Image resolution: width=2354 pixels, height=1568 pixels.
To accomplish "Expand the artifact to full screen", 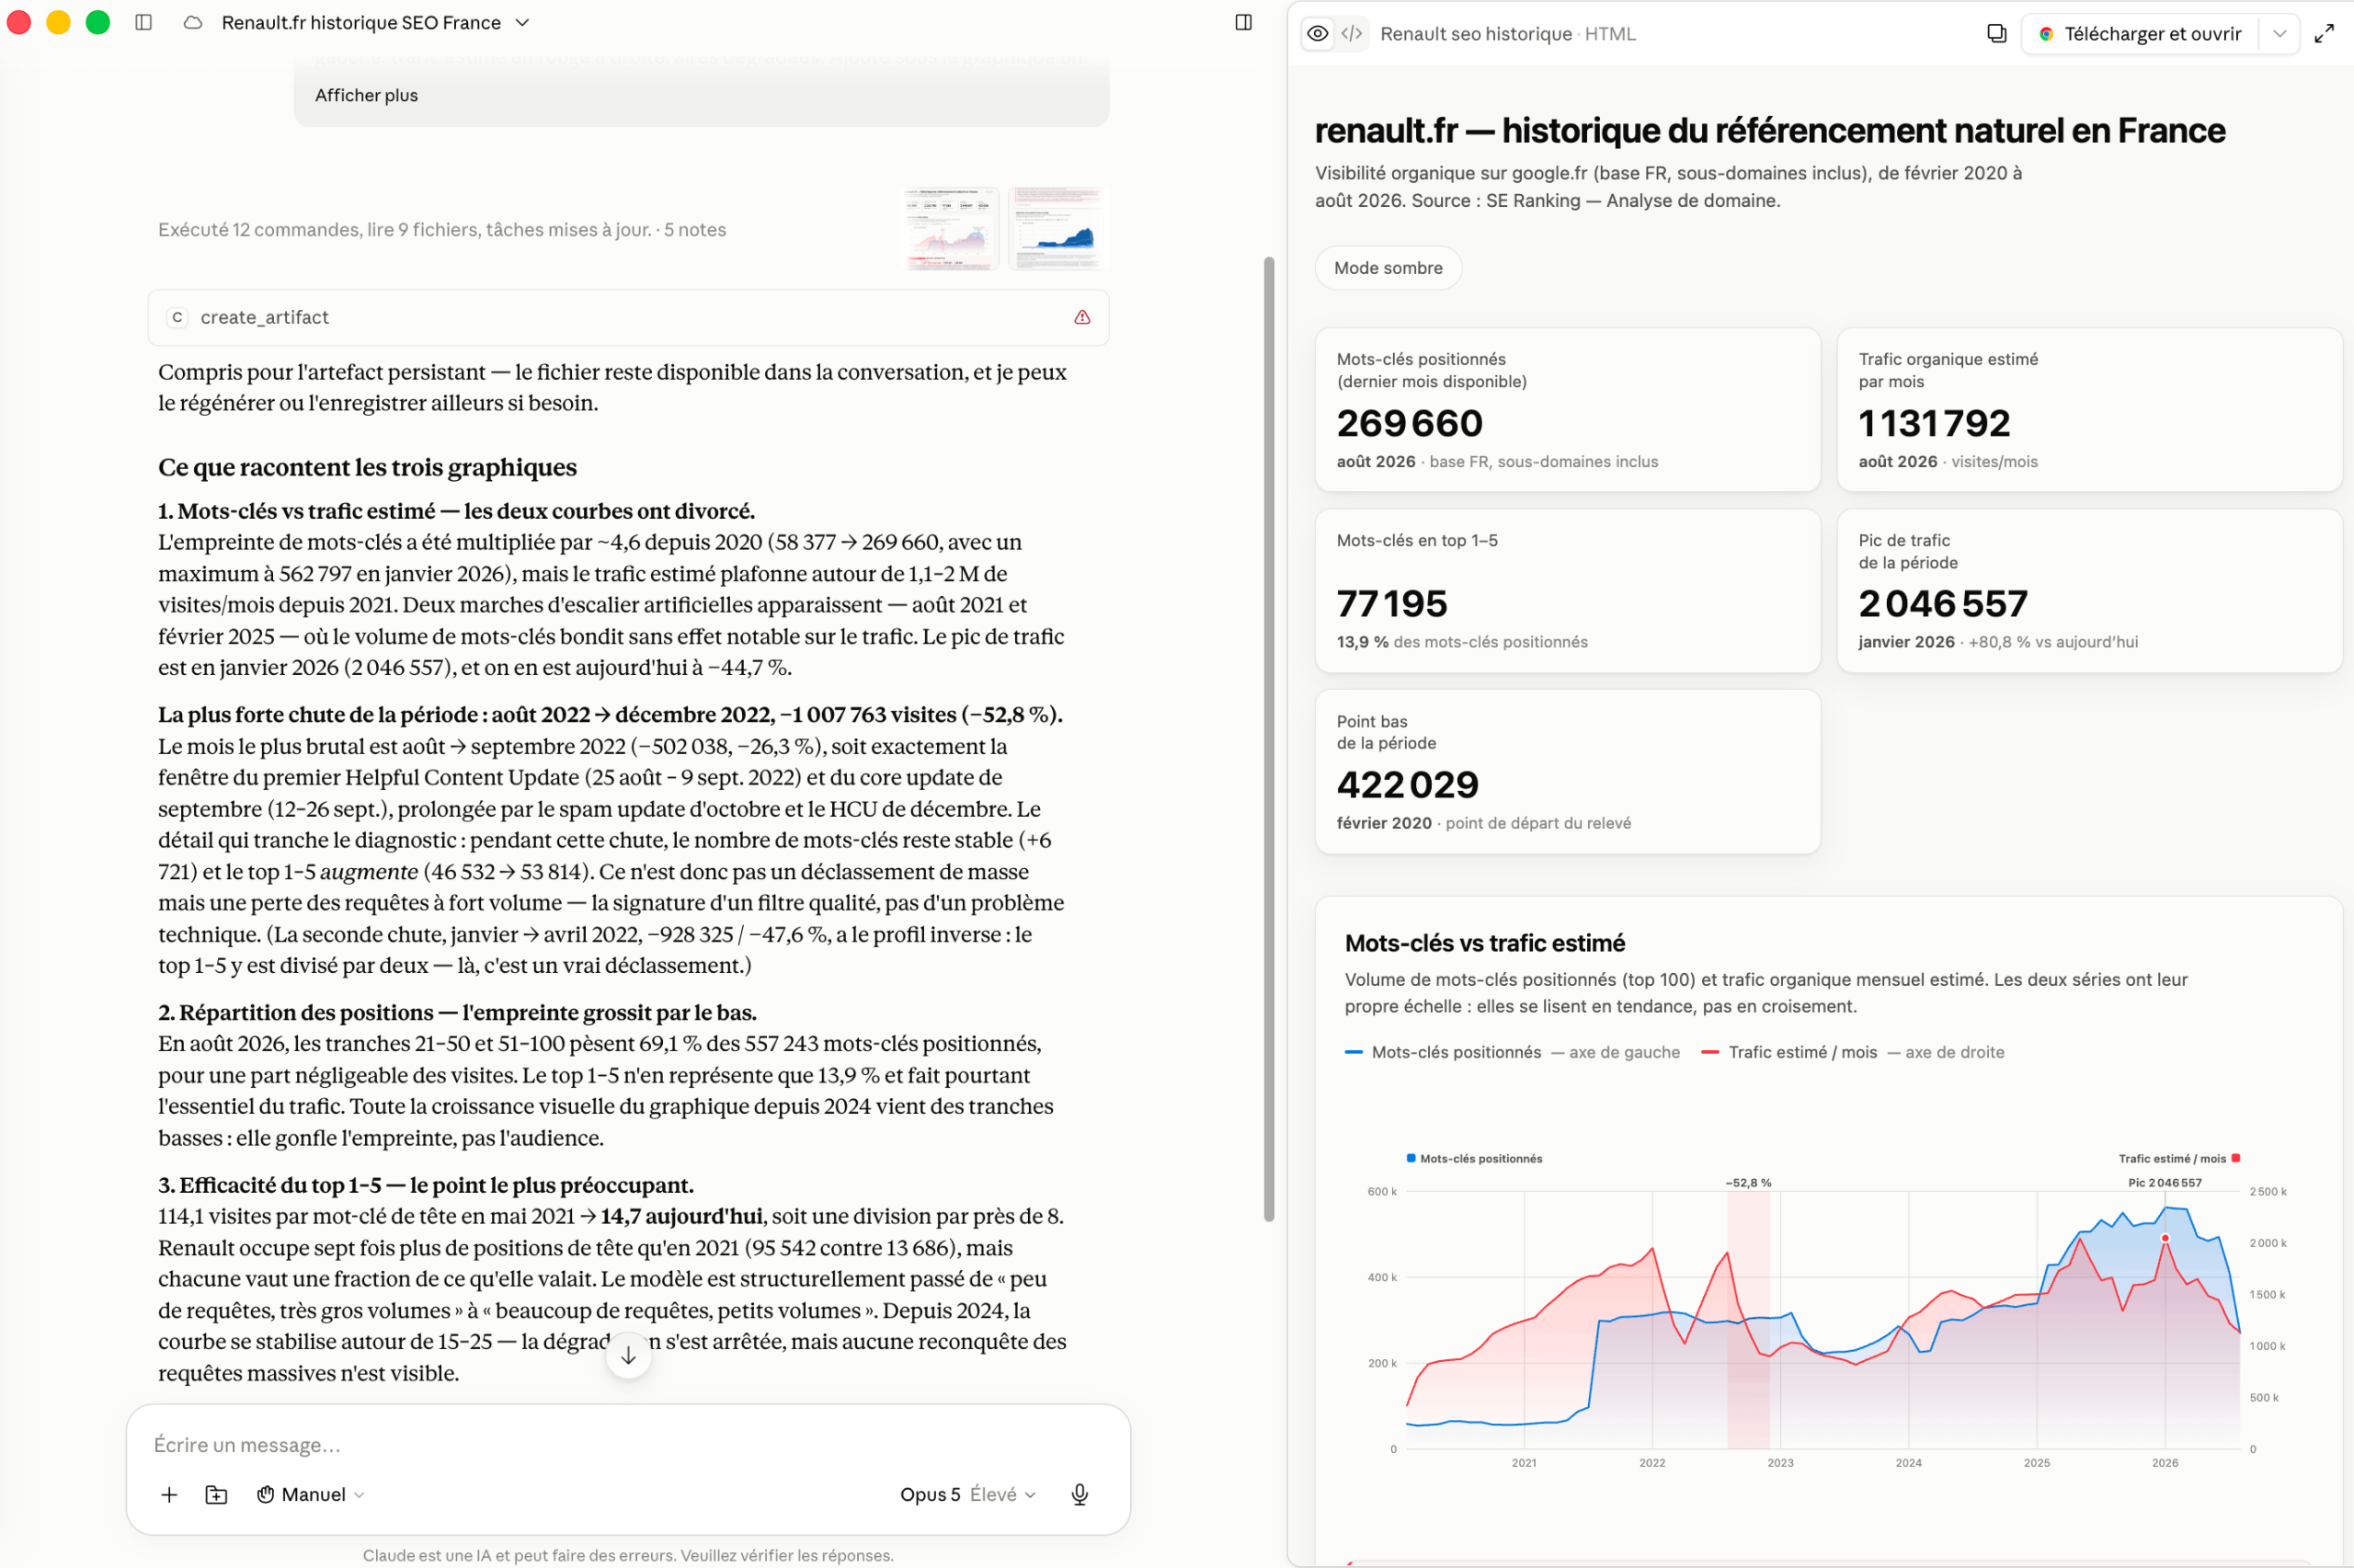I will tap(2325, 34).
